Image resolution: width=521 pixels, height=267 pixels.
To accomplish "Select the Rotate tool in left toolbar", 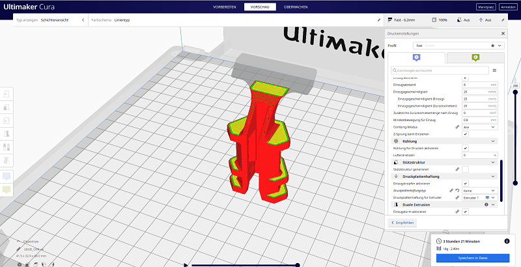I will (x=6, y=120).
